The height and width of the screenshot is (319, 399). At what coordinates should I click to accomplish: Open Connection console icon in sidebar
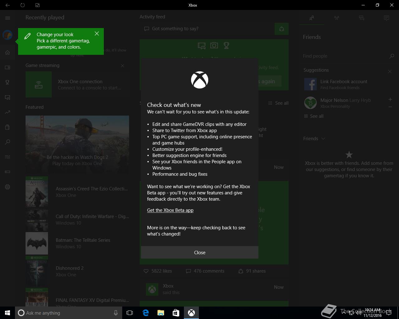pyautogui.click(x=7, y=172)
